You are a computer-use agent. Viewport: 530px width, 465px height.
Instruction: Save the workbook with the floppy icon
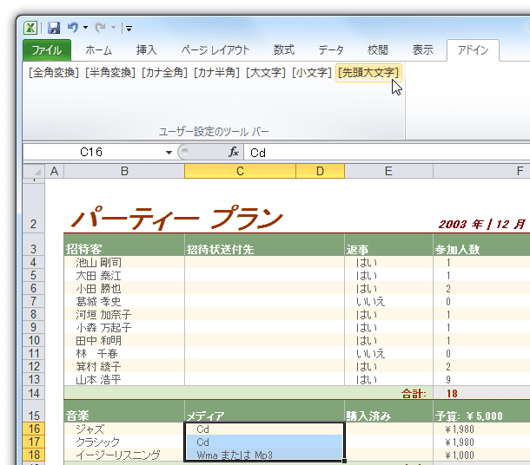(x=54, y=28)
